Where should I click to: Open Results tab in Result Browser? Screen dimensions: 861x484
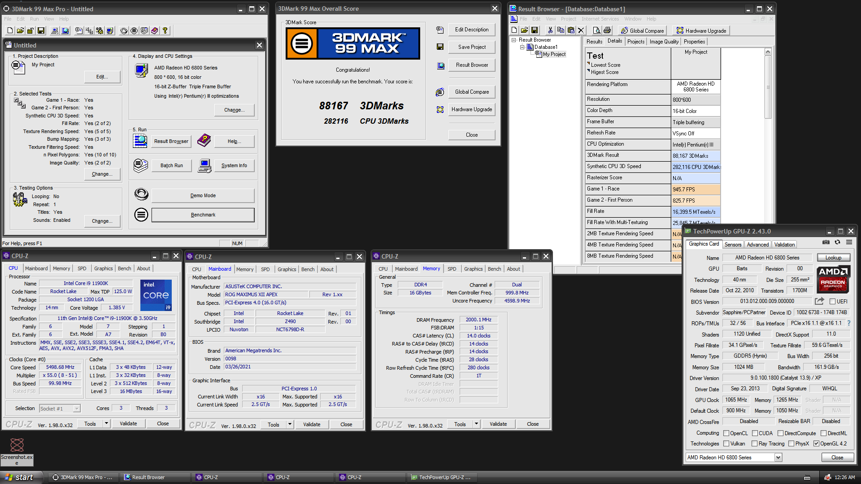pos(594,42)
